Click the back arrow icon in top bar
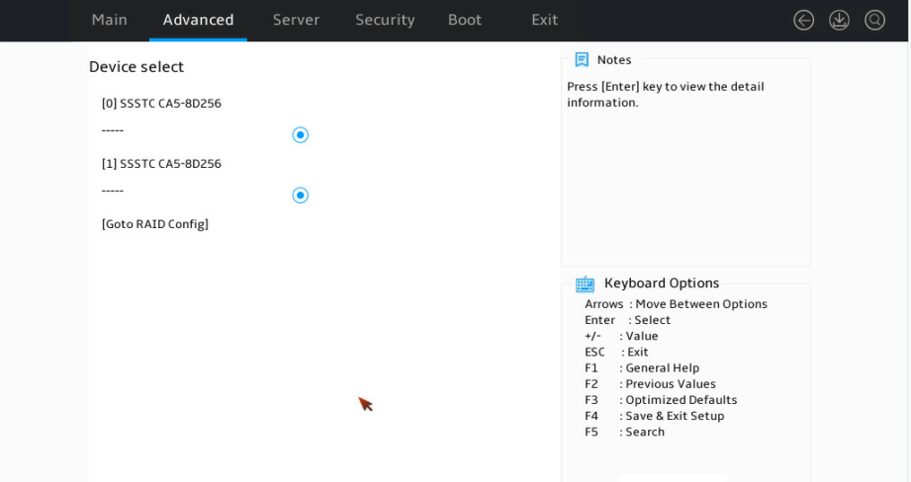This screenshot has height=482, width=911. tap(803, 21)
